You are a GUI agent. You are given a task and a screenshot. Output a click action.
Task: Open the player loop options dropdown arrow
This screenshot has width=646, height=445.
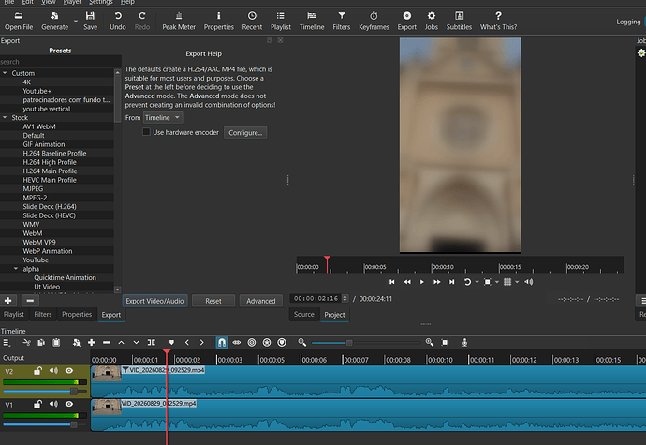(x=477, y=282)
